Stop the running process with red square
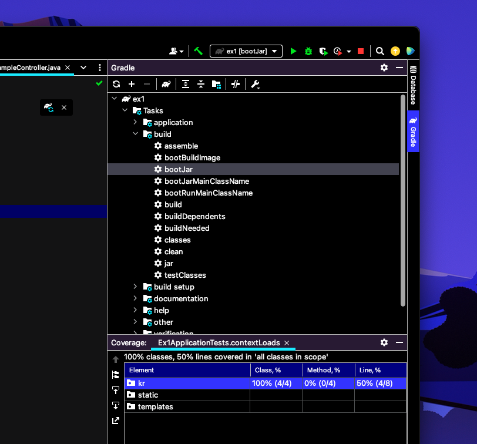 [x=361, y=51]
